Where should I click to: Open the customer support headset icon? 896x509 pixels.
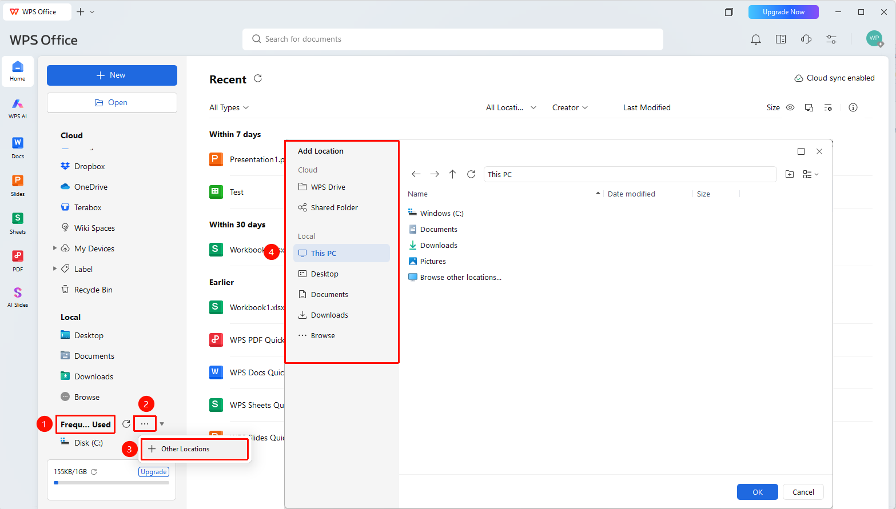806,39
